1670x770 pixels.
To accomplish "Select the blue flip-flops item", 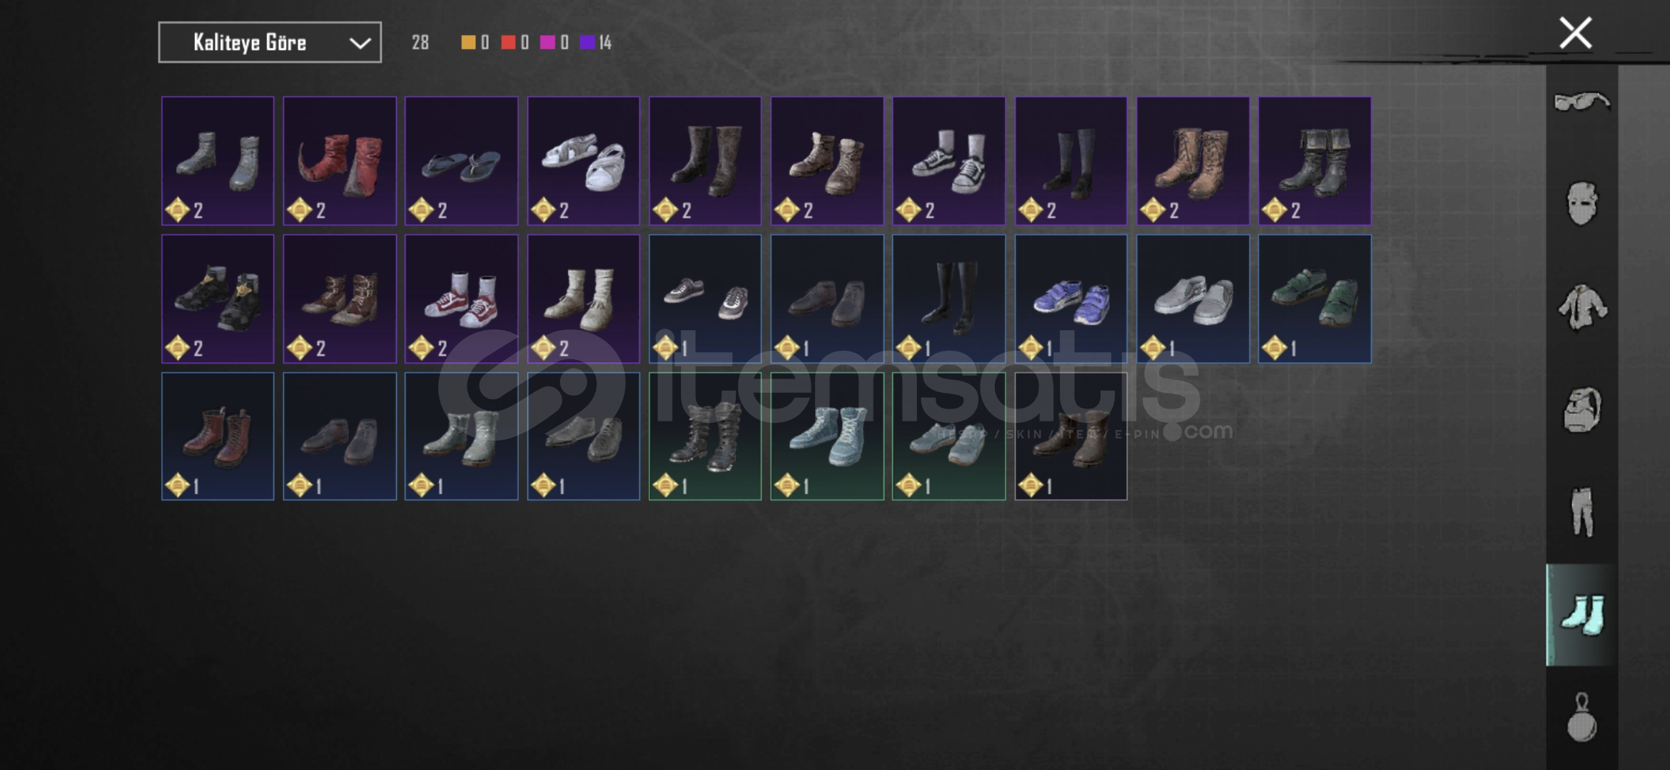I will coord(462,161).
